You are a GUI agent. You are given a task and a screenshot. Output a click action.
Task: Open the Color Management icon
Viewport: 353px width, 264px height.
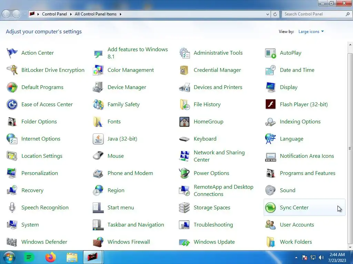tap(98, 70)
